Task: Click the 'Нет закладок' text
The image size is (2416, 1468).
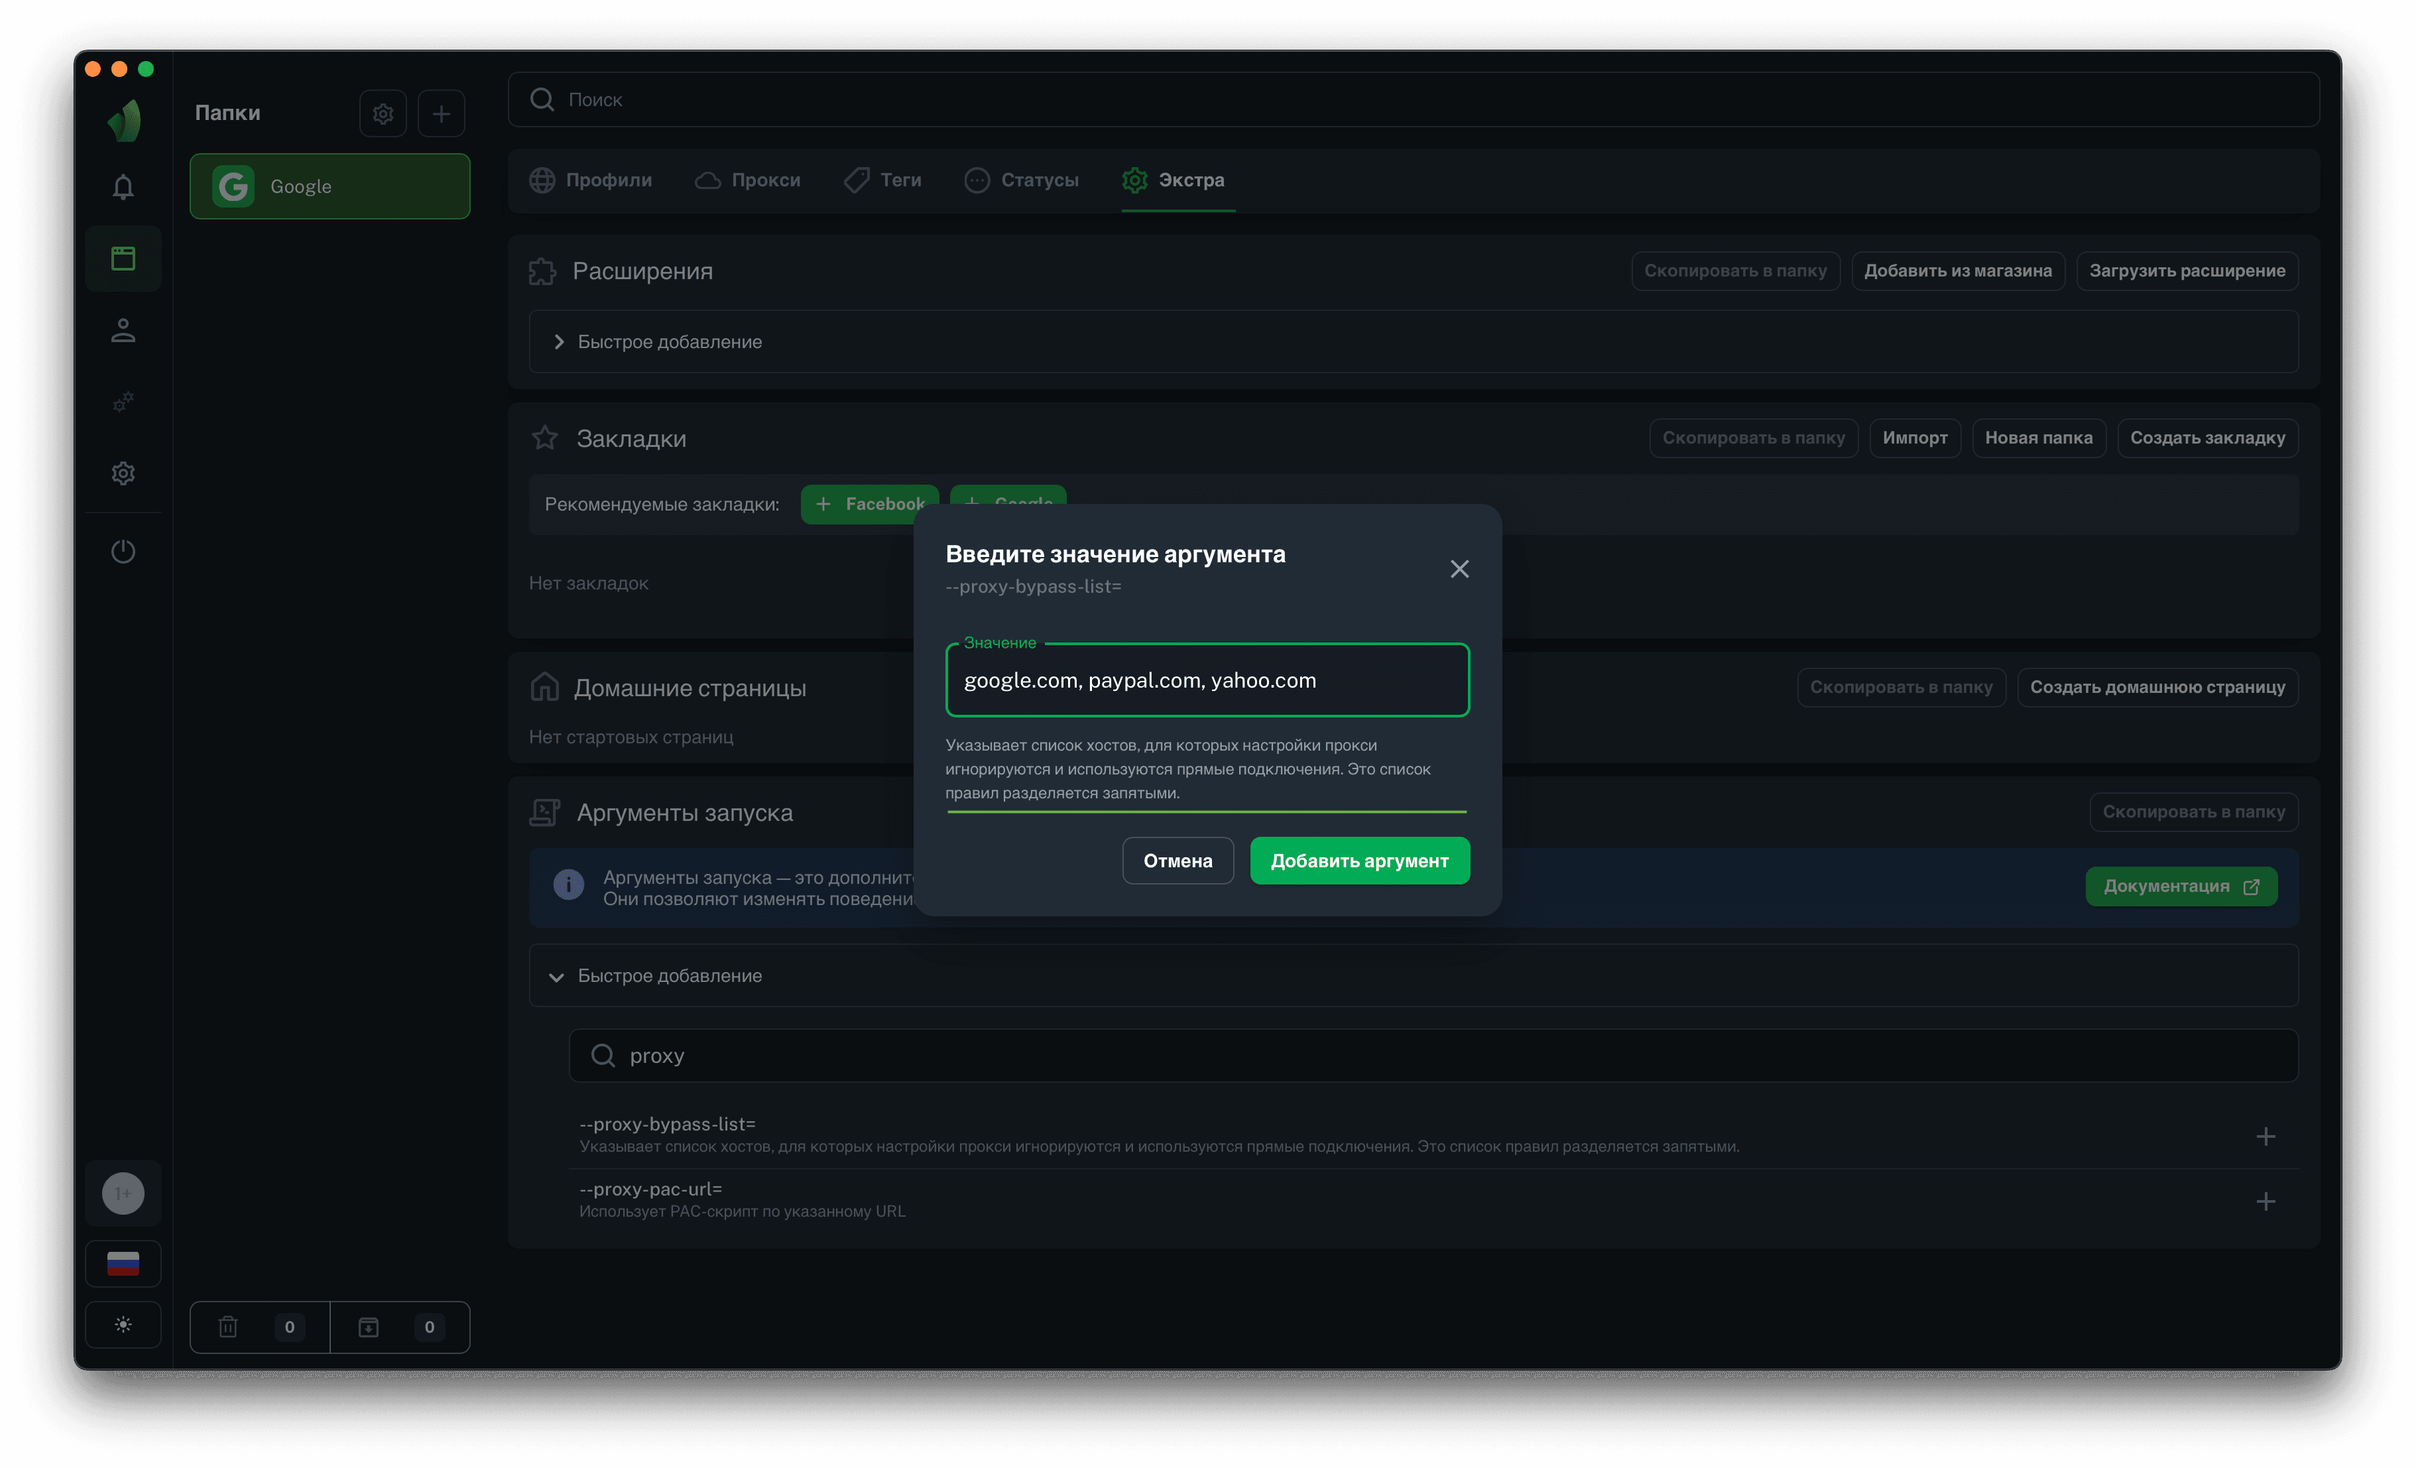Action: [x=588, y=583]
